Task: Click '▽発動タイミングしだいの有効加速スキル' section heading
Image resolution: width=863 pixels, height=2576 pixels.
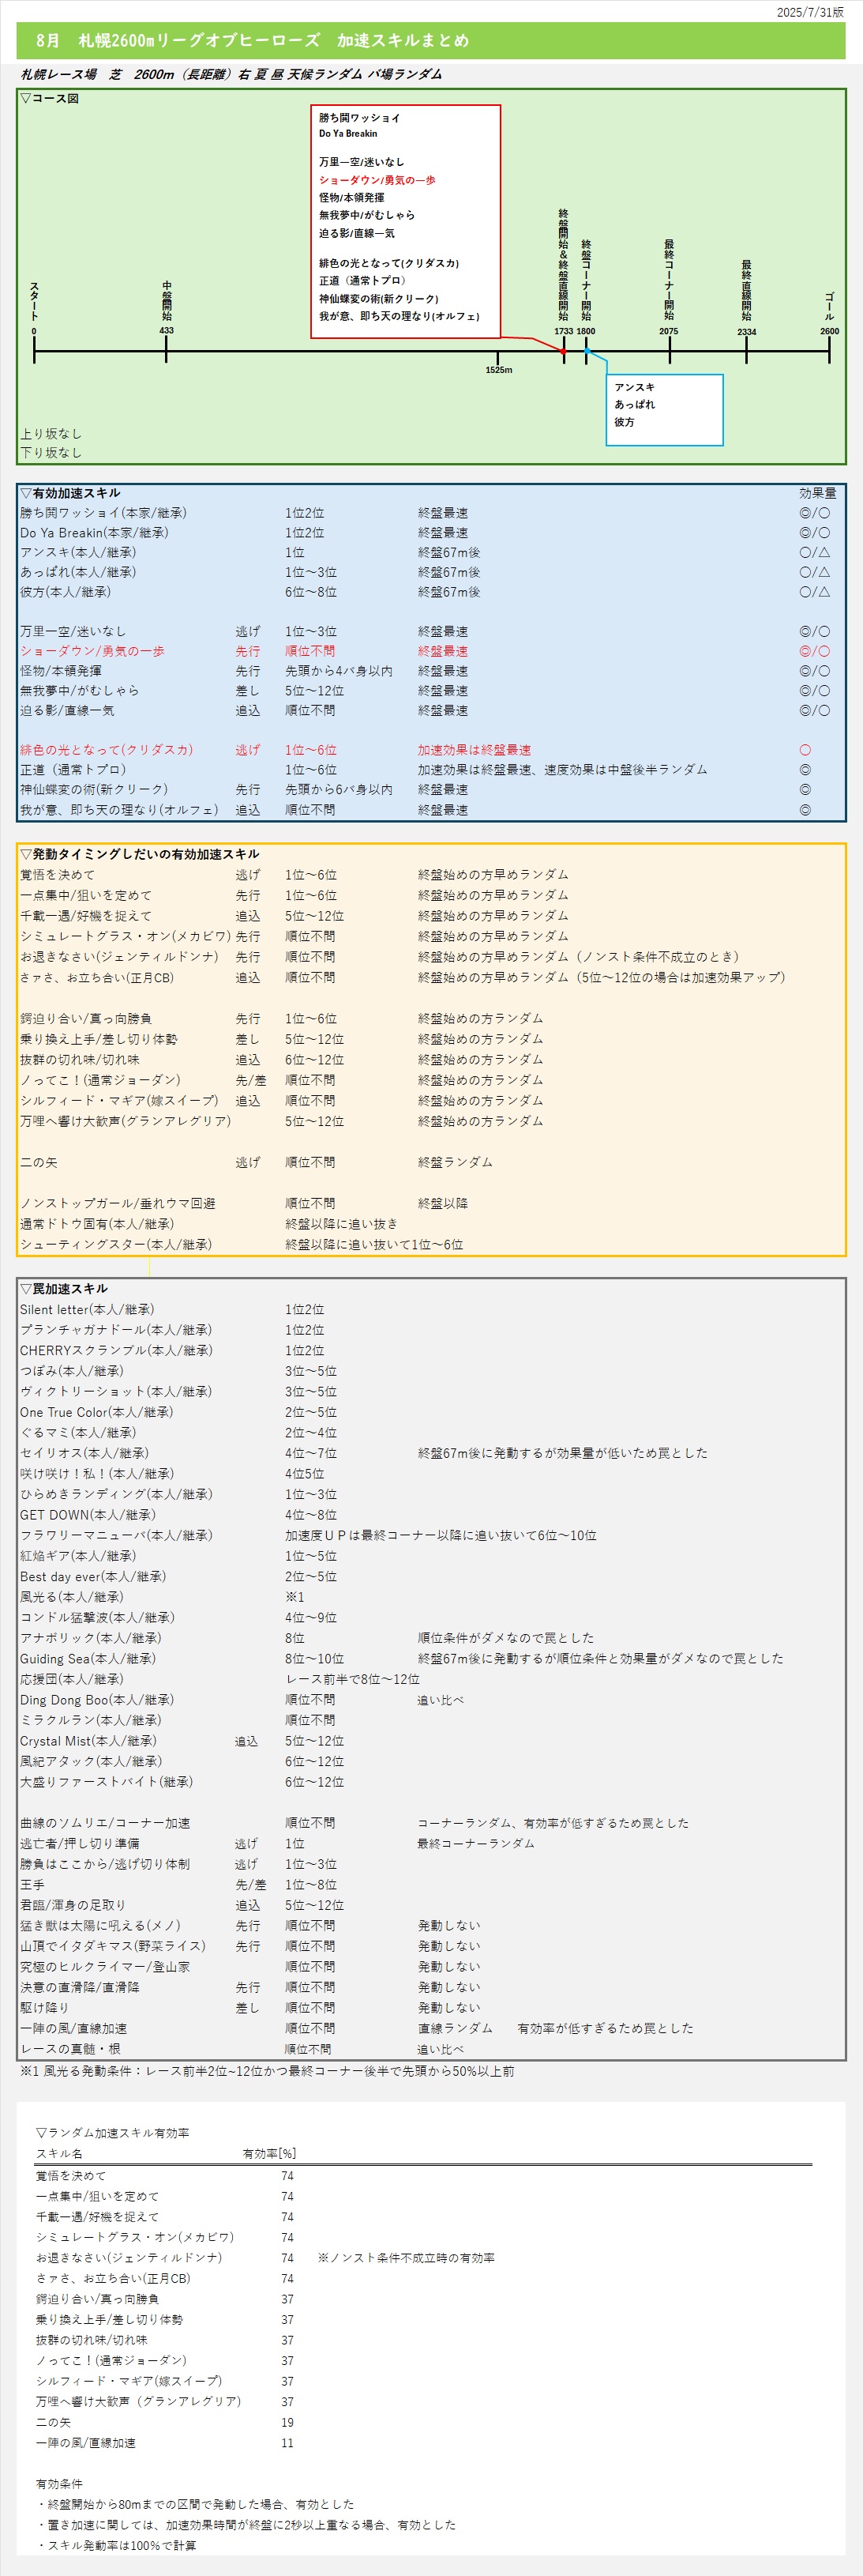Action: coord(140,854)
